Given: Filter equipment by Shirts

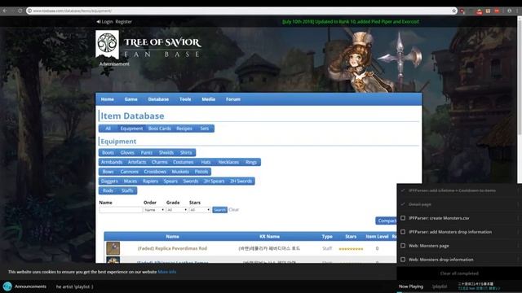Looking at the screenshot, I should pos(186,153).
